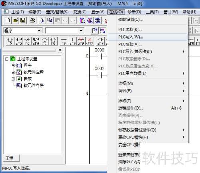The image size is (200, 173).
Task: Insert application instruction F8
Action: click(x=53, y=41)
